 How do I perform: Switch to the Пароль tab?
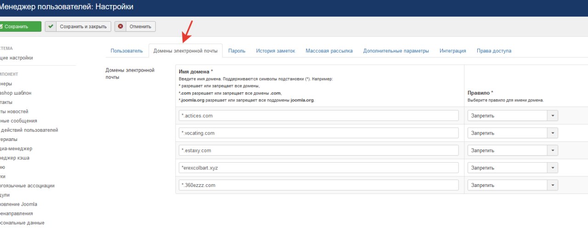237,51
